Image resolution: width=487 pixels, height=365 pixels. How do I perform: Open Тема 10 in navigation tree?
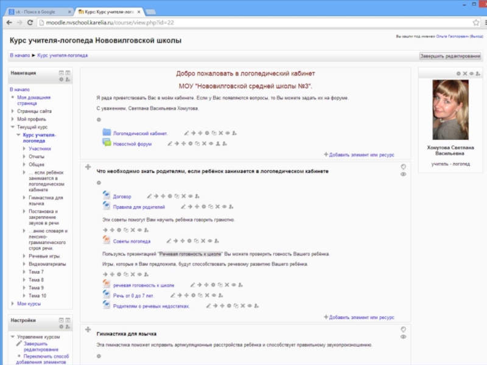tap(37, 296)
